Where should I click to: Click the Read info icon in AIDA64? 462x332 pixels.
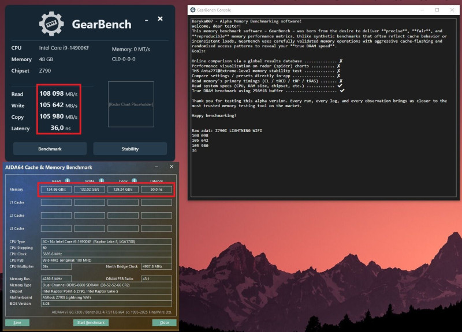68,180
